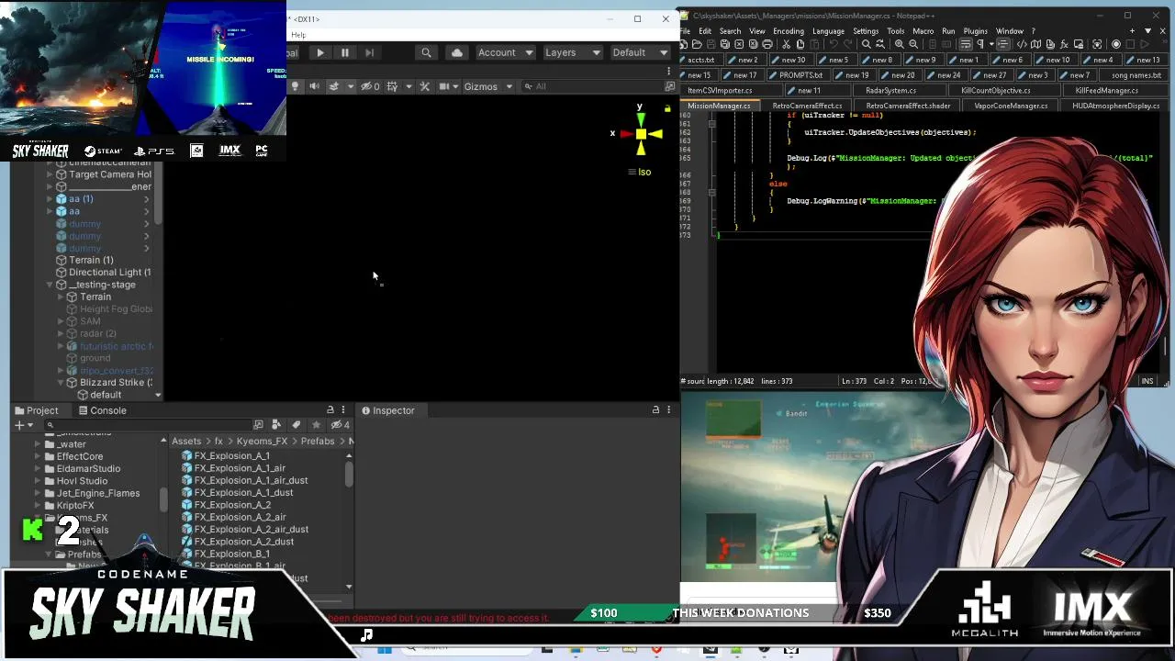Click 'Kyeoms_FX' in the breadcrumb path
This screenshot has height=661, width=1175.
click(x=262, y=442)
